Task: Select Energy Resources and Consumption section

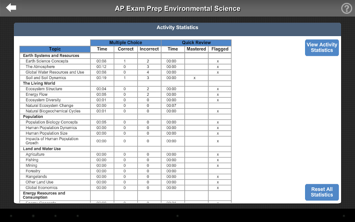Action: click(44, 195)
